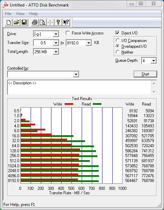
Task: Open the File menu
Action: pos(8,14)
